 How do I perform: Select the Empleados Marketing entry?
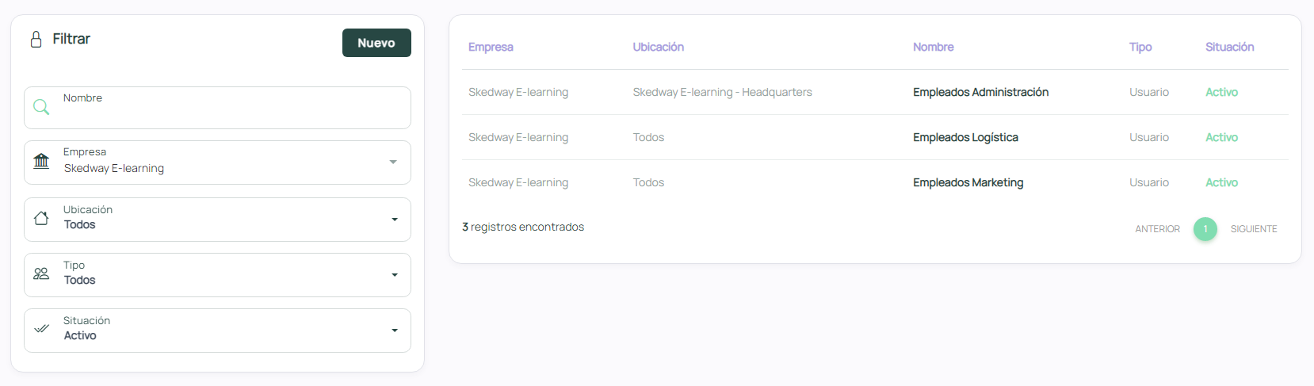click(x=968, y=182)
